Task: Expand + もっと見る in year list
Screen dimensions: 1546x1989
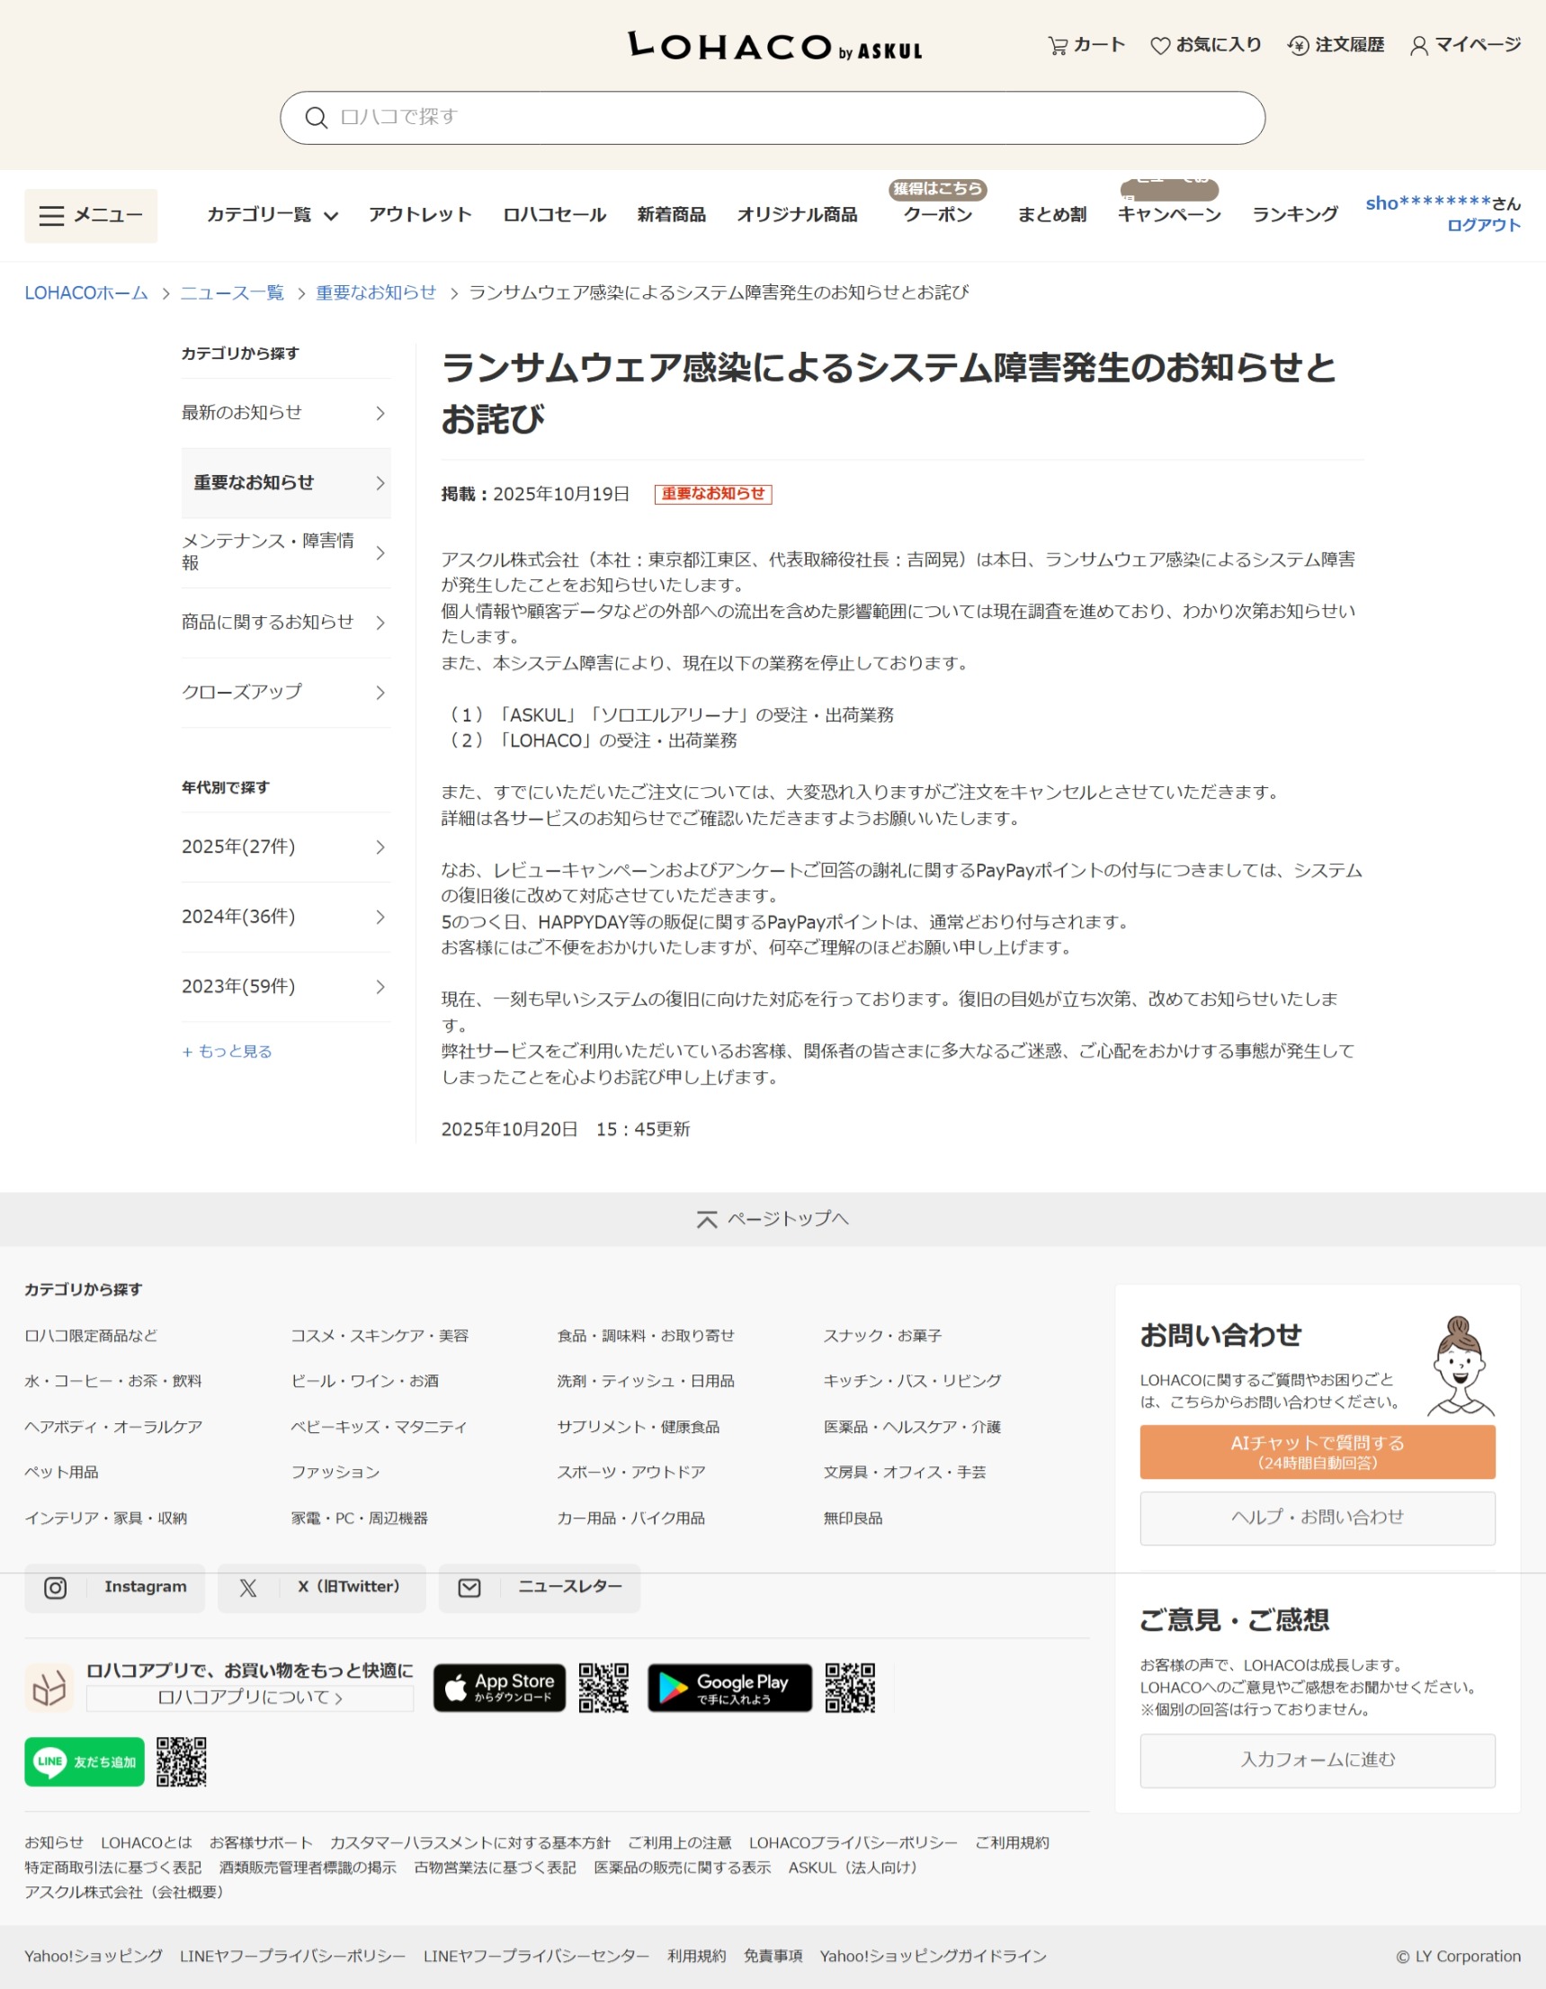Action: click(227, 1051)
